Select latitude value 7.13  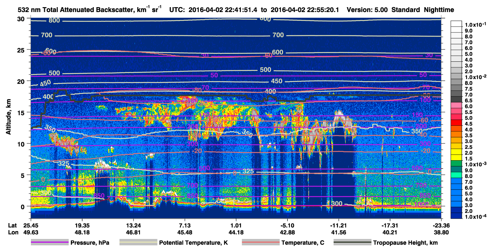(x=185, y=225)
